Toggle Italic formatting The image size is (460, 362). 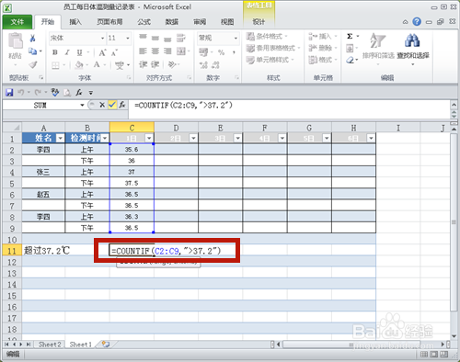click(67, 52)
